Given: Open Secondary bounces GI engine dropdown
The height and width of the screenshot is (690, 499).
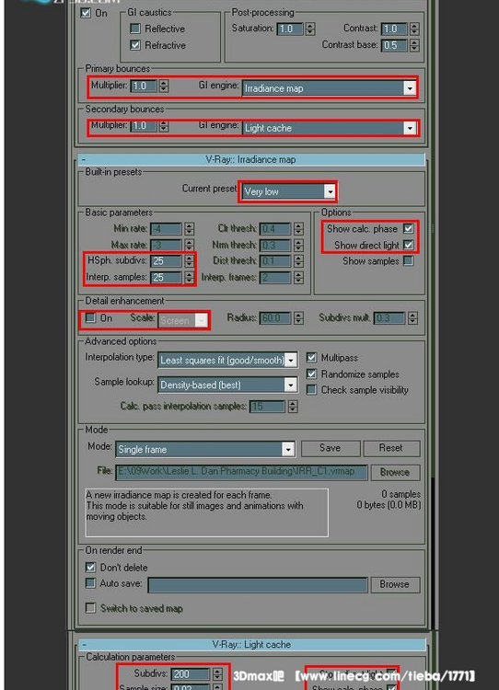Looking at the screenshot, I should pyautogui.click(x=330, y=128).
